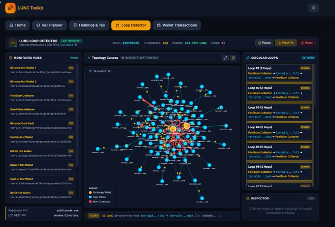The width and height of the screenshot is (335, 227).
Task: Click the Fetch Tx button
Action: pyautogui.click(x=285, y=43)
